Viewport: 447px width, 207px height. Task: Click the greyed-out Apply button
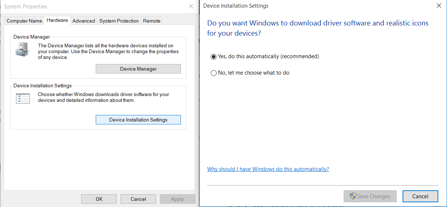click(x=178, y=199)
